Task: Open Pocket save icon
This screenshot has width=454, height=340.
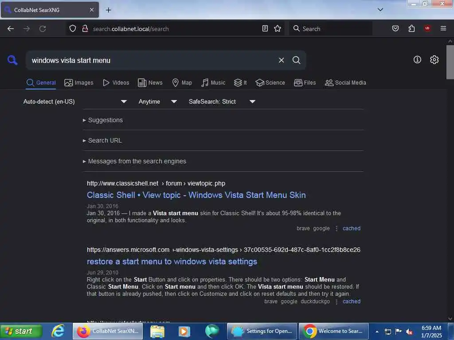Action: tap(395, 28)
